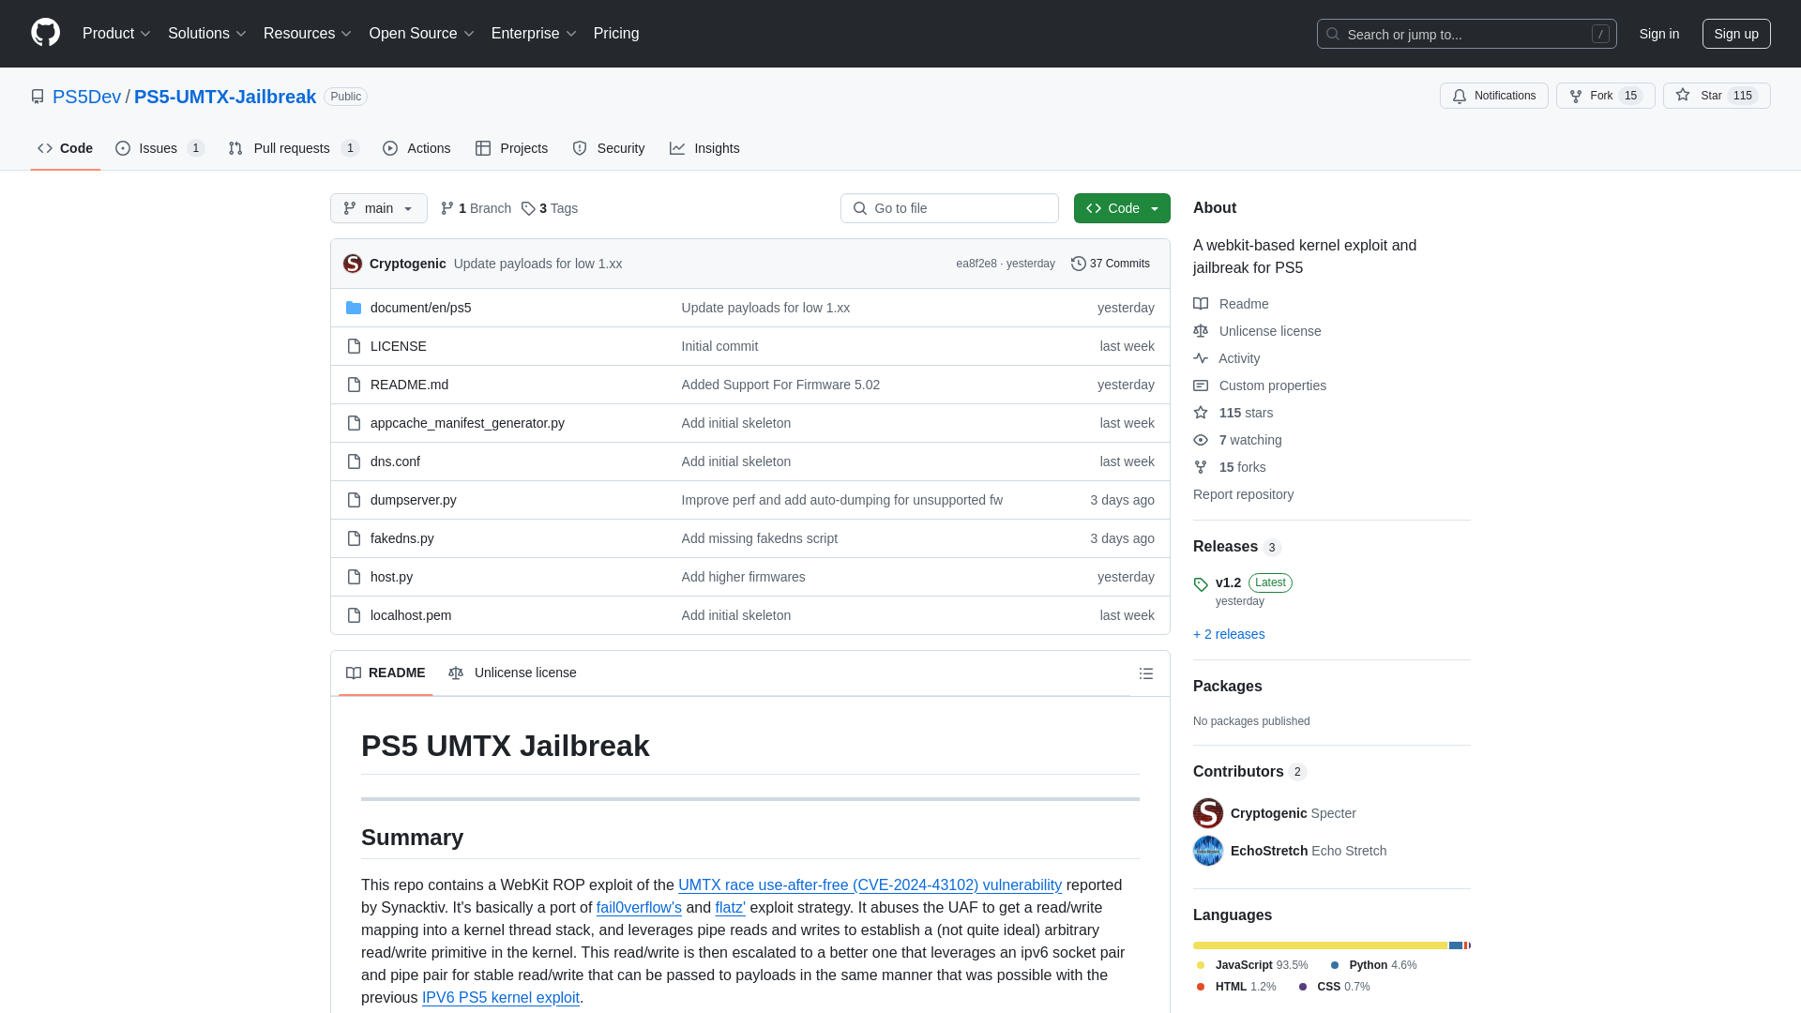Open the 1 Branch link
This screenshot has height=1013, width=1801.
point(476,208)
